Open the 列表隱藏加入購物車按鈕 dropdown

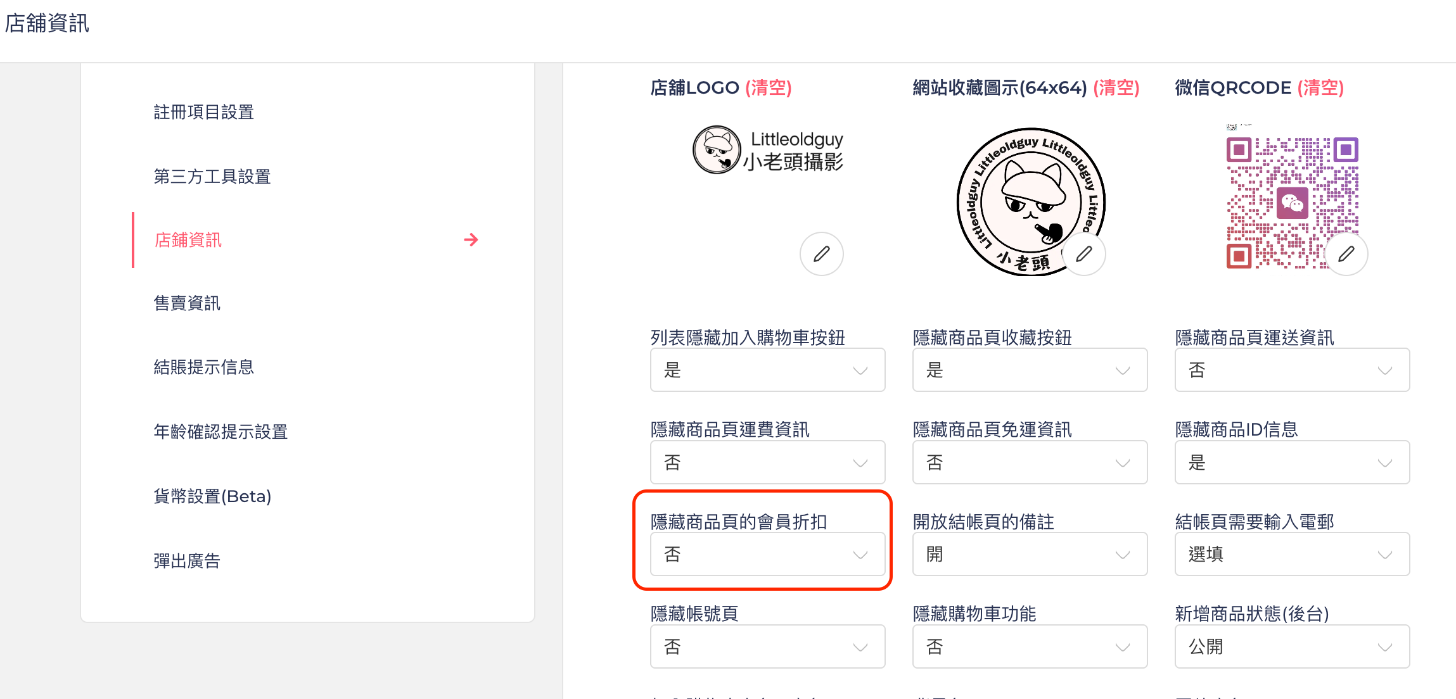tap(767, 370)
